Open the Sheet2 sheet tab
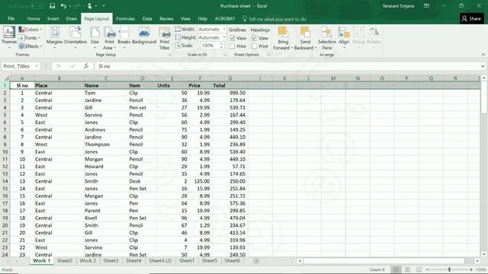 tap(64, 260)
